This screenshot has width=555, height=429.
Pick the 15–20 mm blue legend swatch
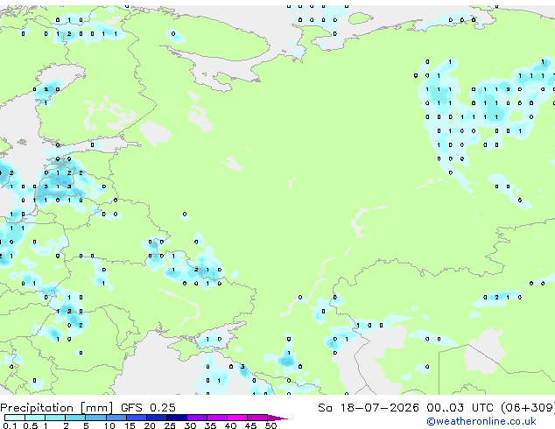click(137, 418)
